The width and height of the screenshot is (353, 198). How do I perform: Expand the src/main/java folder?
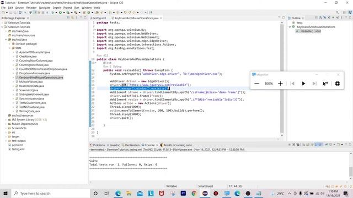6,31
